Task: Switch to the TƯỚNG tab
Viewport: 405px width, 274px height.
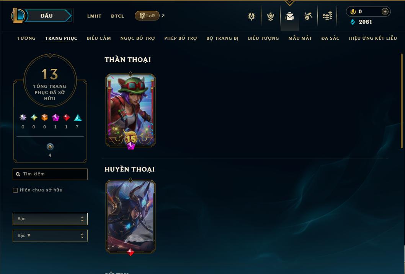Action: coord(26,38)
